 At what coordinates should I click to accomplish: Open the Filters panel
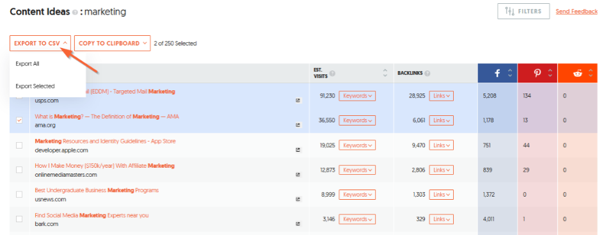(x=523, y=11)
